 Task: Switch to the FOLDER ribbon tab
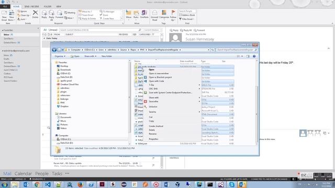[48, 7]
